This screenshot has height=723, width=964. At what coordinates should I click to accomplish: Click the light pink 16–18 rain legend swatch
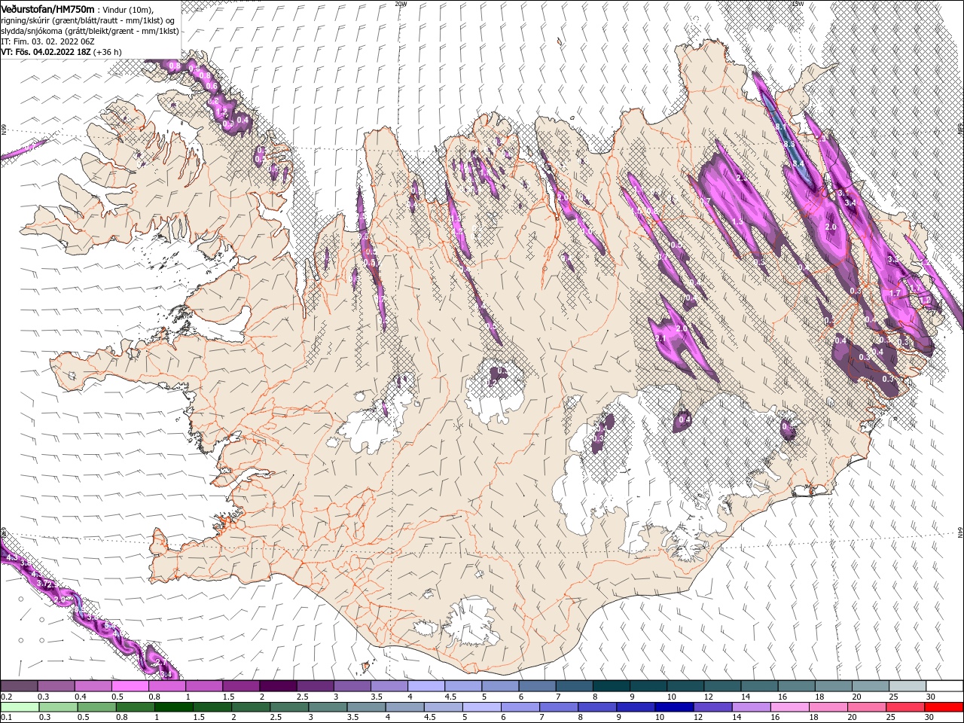tap(789, 707)
